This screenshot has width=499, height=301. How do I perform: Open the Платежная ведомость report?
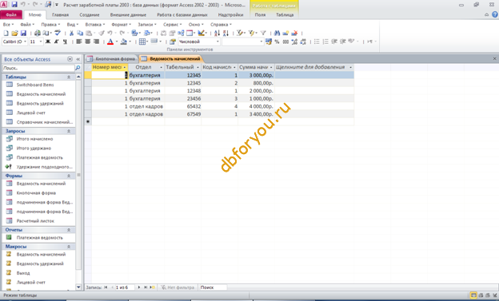39,238
